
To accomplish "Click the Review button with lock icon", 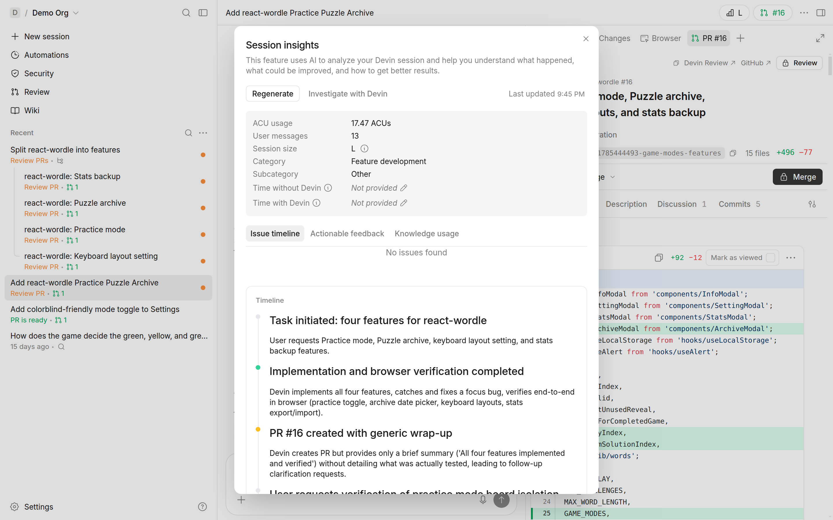I will pyautogui.click(x=799, y=63).
